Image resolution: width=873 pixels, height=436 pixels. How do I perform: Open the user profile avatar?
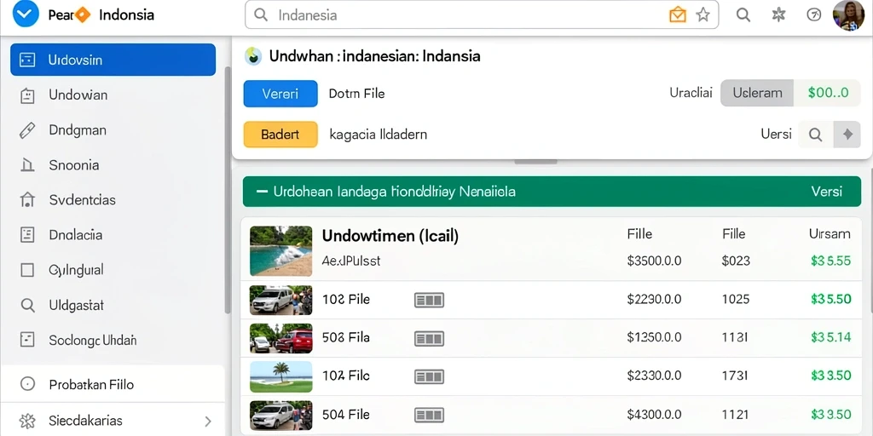click(x=848, y=15)
